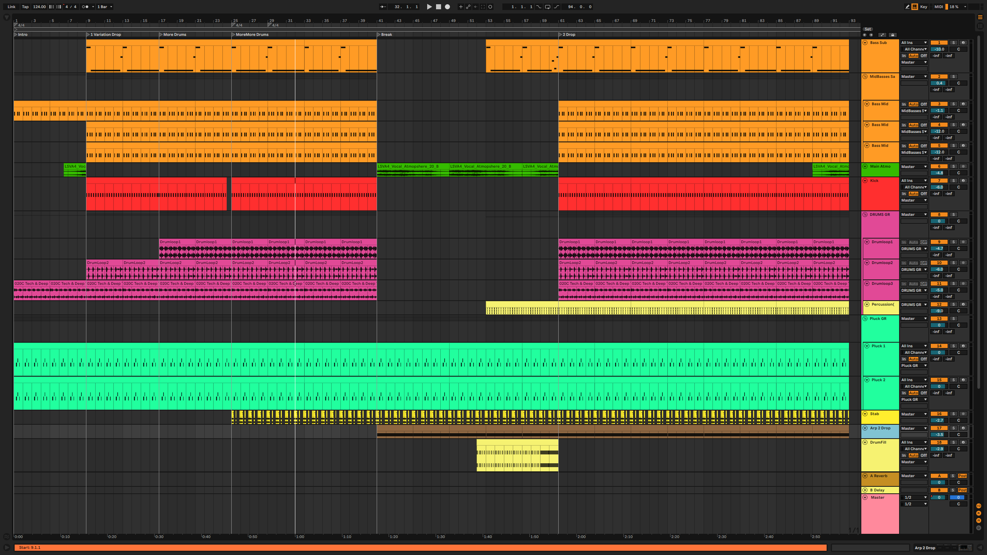
Task: Click the Key map mode switch
Action: 923,7
